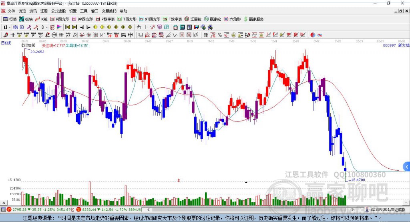
Task: Click the blue infinity loop icon
Action: [x=320, y=35]
